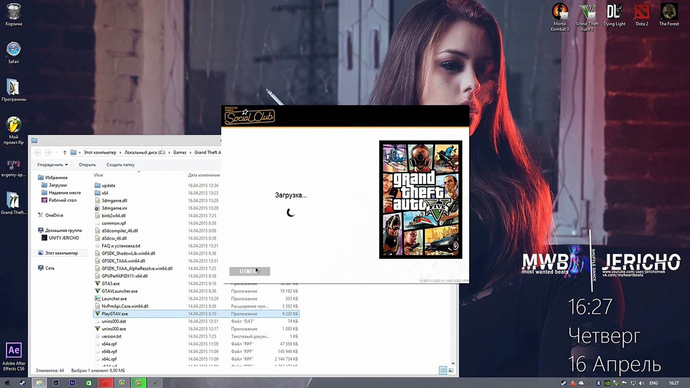Image resolution: width=690 pixels, height=388 pixels.
Task: Go up one folder level in Explorer
Action: [x=65, y=153]
